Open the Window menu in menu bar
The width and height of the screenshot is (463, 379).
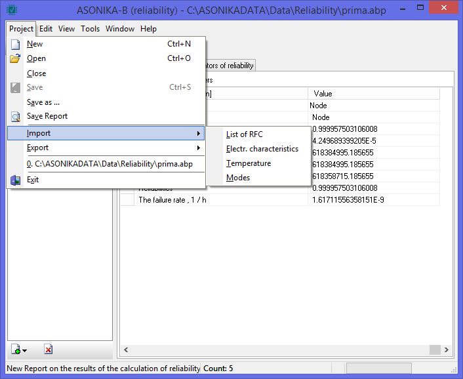120,29
